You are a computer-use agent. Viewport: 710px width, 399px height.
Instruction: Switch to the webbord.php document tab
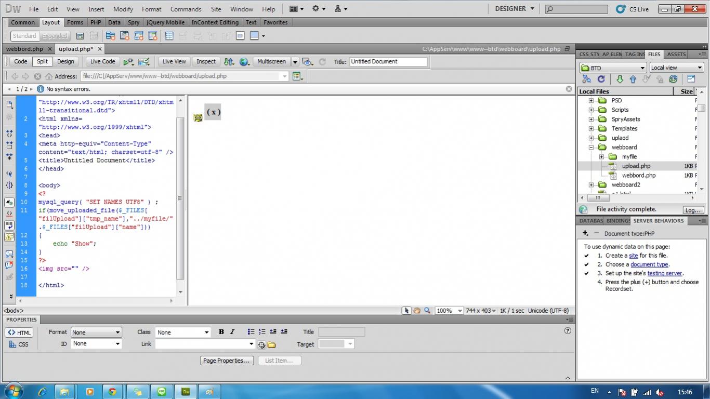pyautogui.click(x=24, y=49)
